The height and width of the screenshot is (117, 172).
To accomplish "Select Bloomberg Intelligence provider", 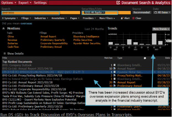I will pyautogui.click(x=86, y=37).
